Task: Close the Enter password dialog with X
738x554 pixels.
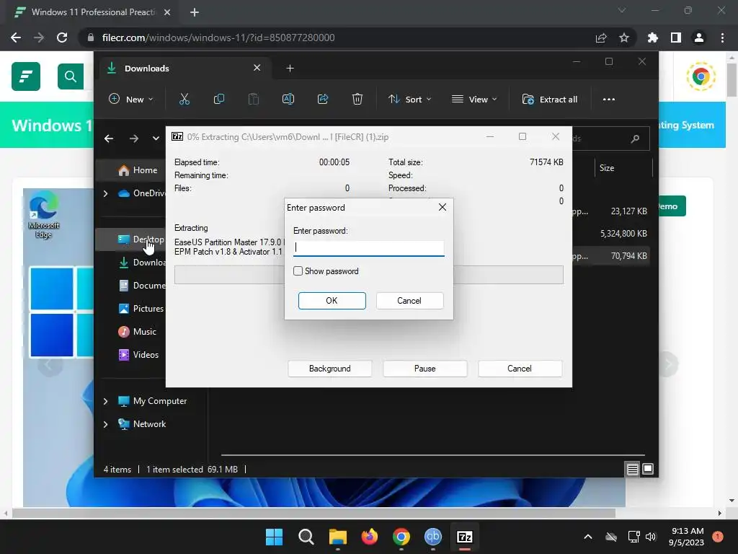Action: [x=442, y=207]
